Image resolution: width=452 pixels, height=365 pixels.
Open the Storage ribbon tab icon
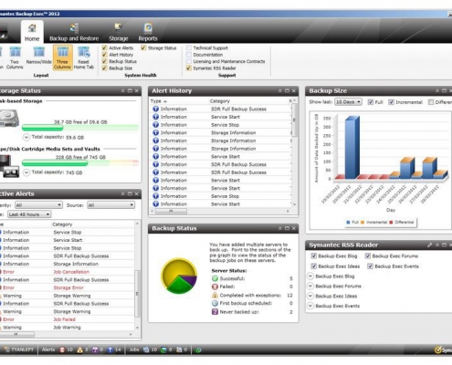click(119, 28)
